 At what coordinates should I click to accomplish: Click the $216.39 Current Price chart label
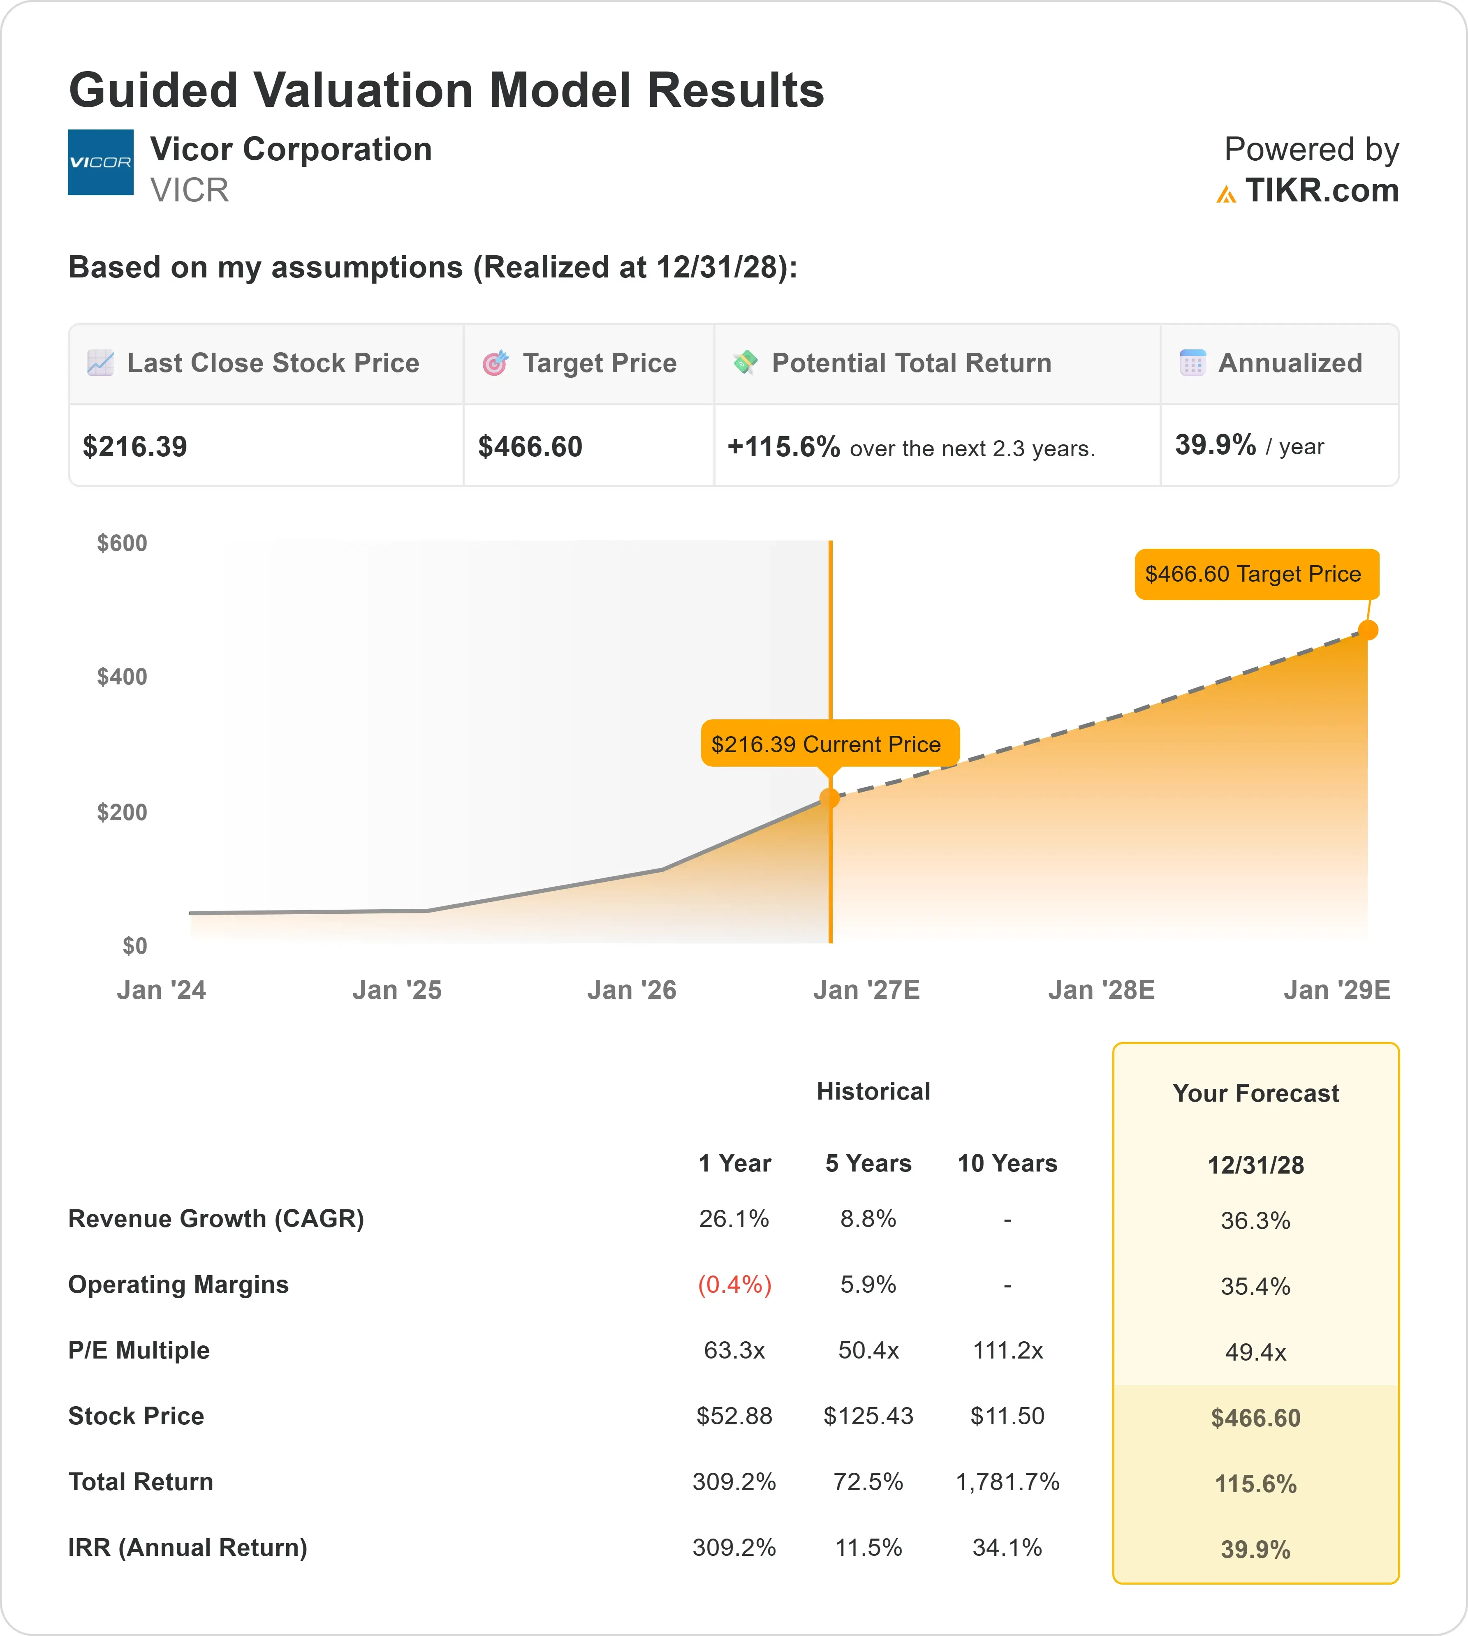click(830, 744)
